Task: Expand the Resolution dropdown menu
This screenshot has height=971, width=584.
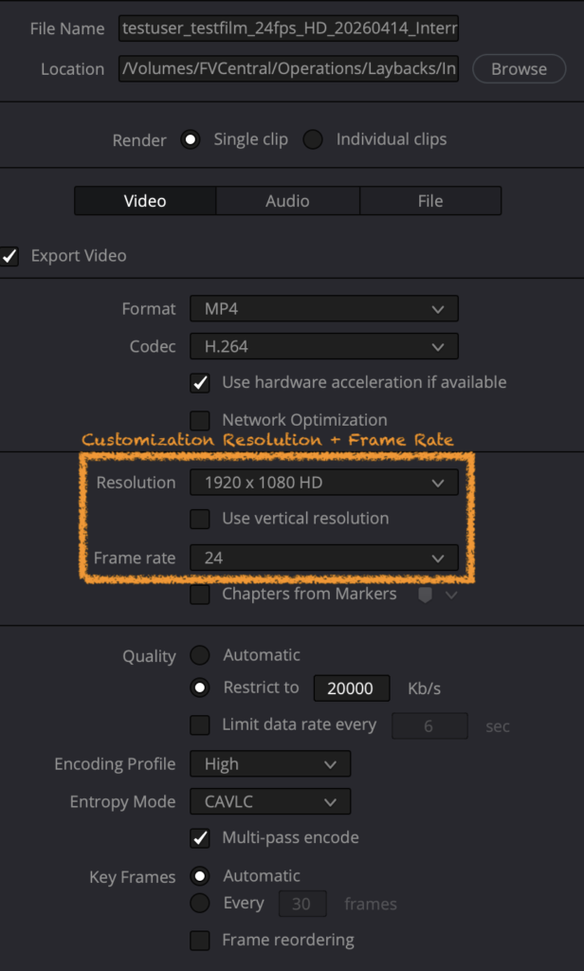Action: click(323, 483)
